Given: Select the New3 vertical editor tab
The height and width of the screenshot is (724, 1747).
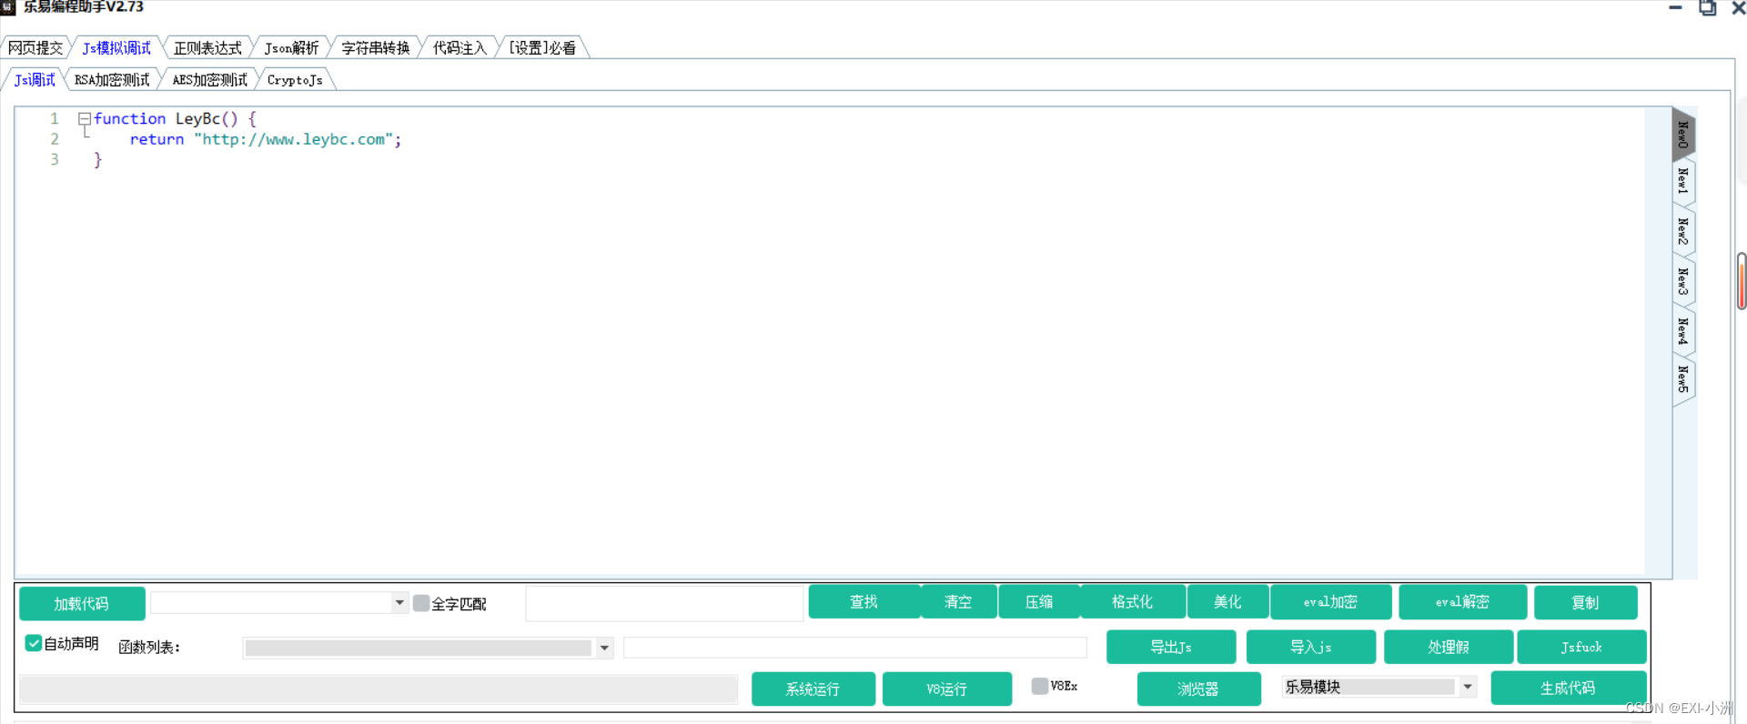Looking at the screenshot, I should pyautogui.click(x=1683, y=281).
